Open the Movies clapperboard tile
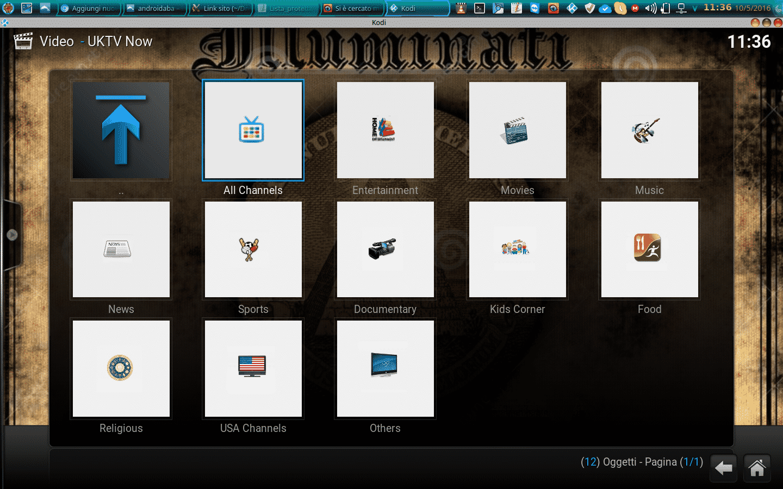Image resolution: width=783 pixels, height=489 pixels. tap(518, 130)
